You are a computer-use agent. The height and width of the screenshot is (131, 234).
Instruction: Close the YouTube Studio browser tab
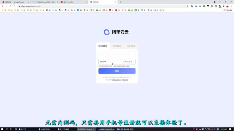tap(28, 2)
